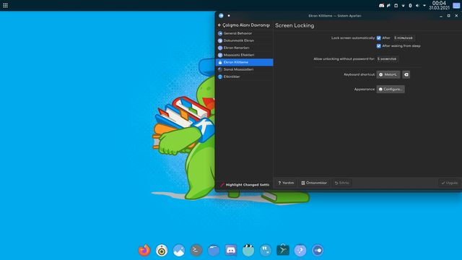Click Highlight Changed Settings button
The width and height of the screenshot is (462, 260).
click(245, 185)
